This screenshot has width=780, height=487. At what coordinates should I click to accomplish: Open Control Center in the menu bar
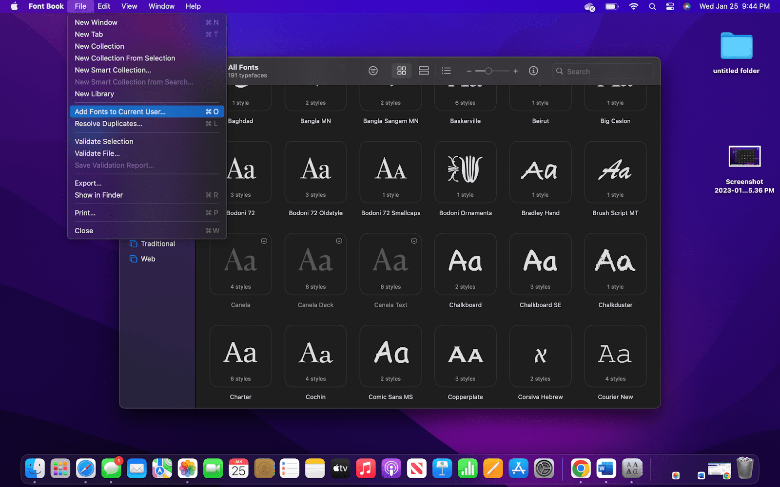[x=670, y=6]
